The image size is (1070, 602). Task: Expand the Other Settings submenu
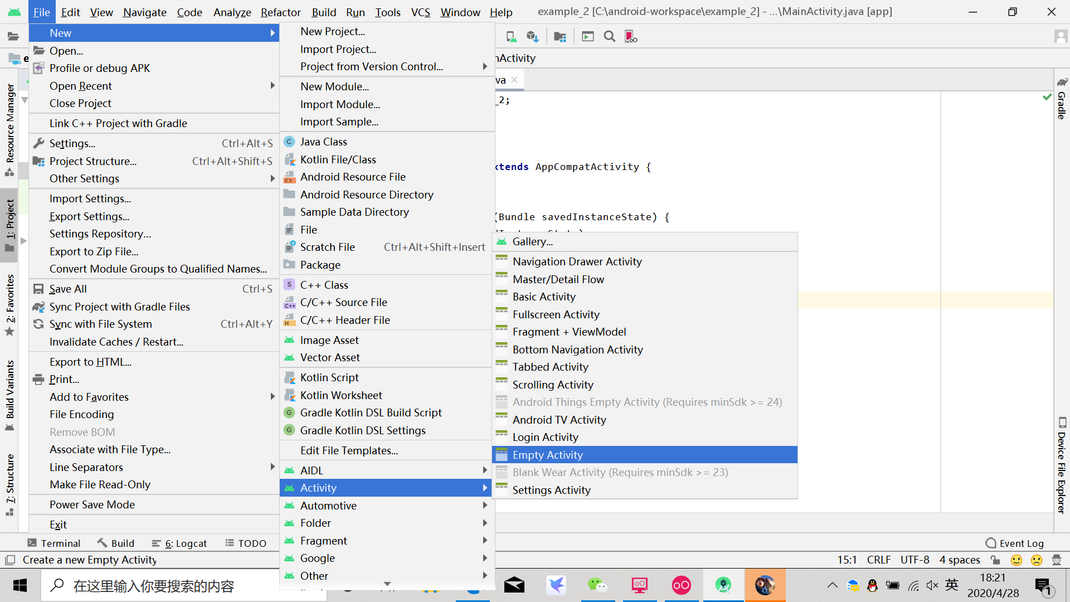click(111, 178)
